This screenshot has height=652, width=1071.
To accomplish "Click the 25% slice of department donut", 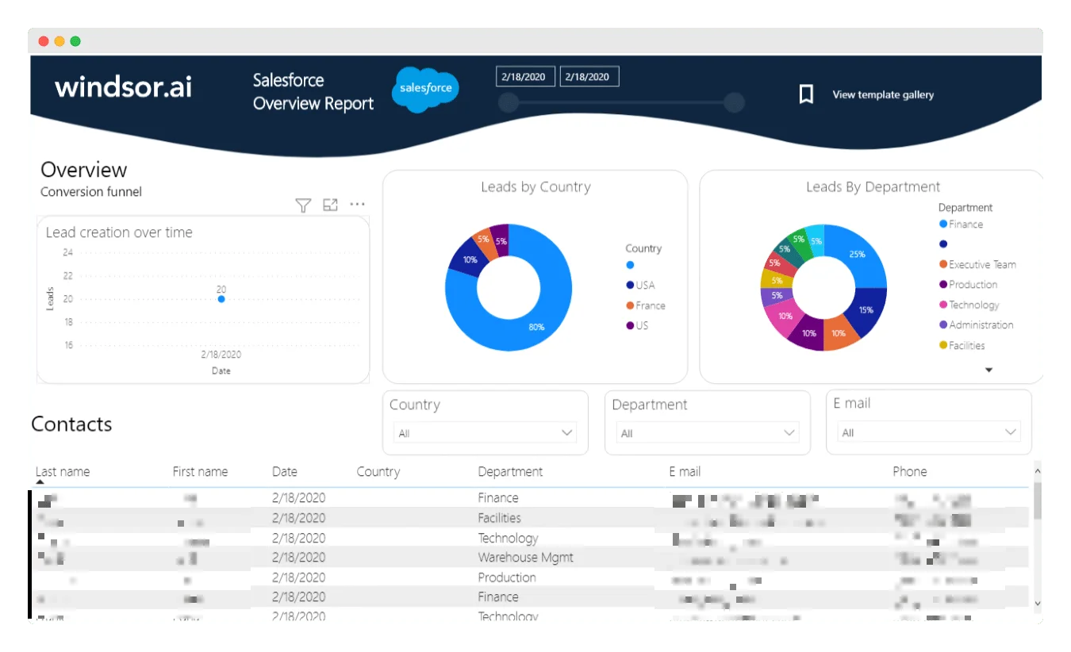I will pos(858,255).
